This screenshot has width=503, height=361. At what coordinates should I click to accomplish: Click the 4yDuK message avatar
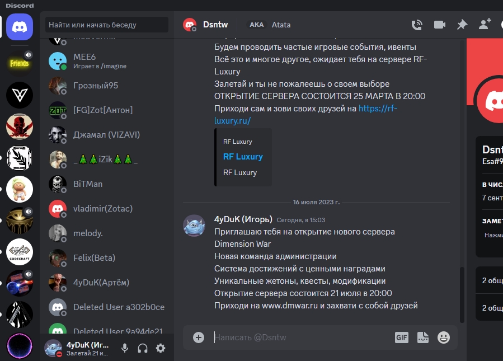tap(194, 226)
